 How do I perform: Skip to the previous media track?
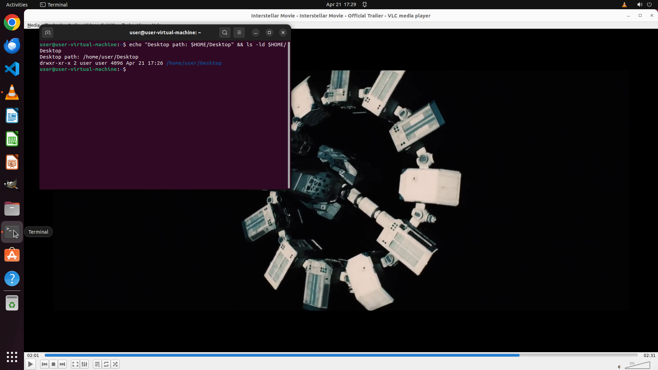(x=45, y=364)
